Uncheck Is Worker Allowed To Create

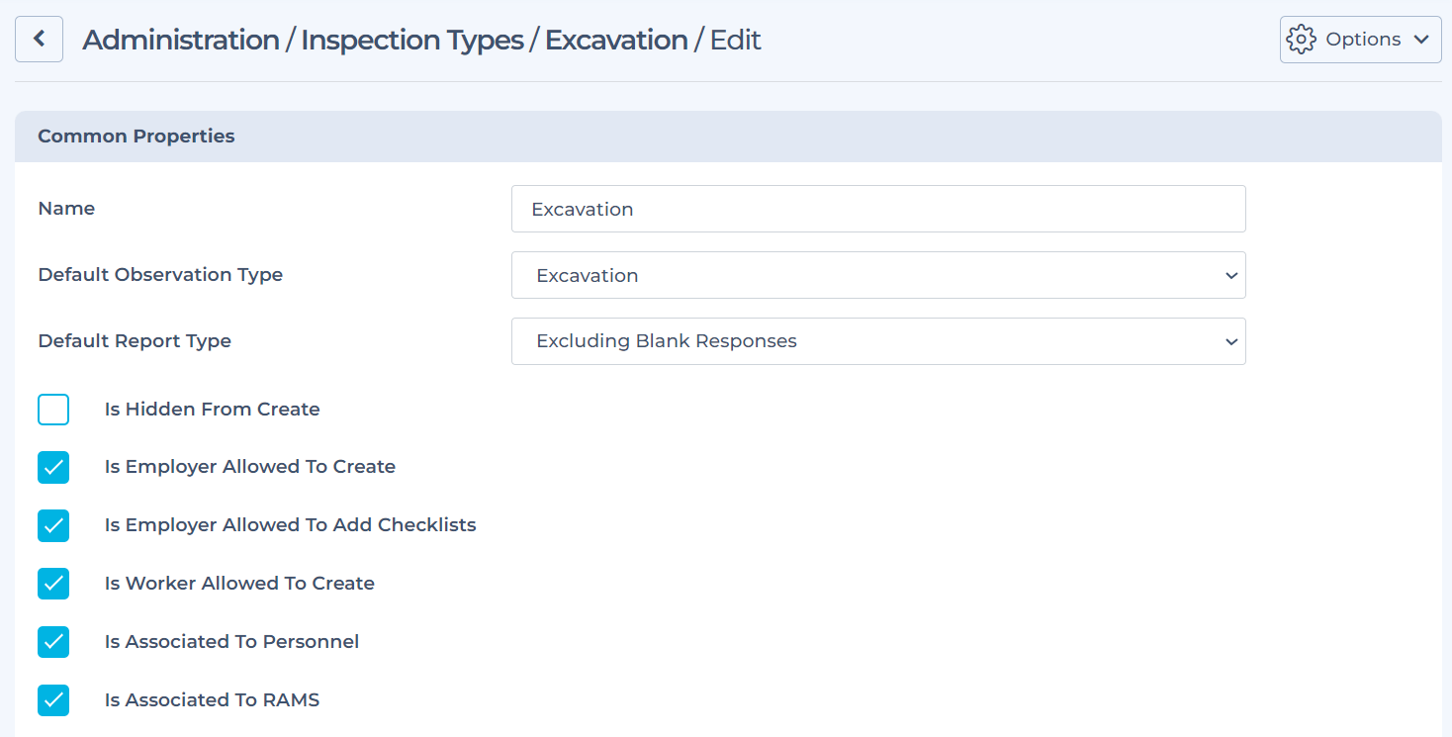pyautogui.click(x=53, y=584)
